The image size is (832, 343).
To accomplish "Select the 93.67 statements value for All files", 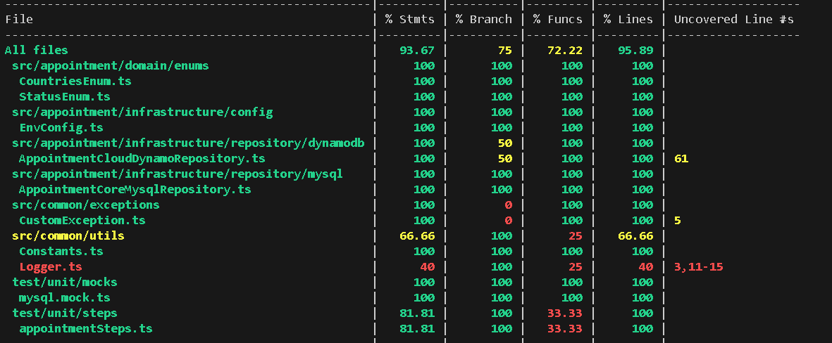I will pos(417,51).
